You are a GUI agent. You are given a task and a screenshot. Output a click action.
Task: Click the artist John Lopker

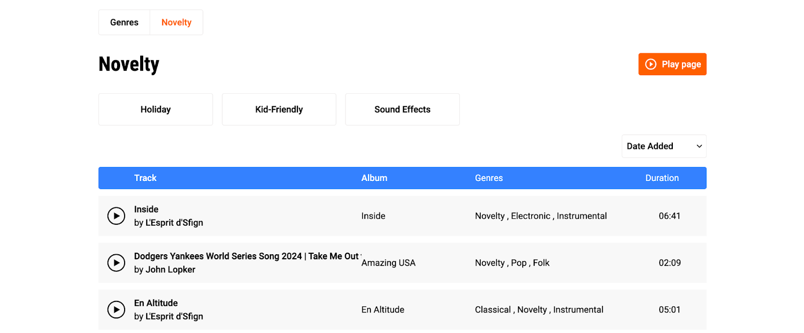pos(170,269)
